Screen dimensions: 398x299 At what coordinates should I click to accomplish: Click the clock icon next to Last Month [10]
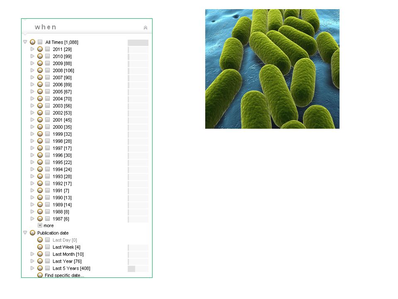tap(40, 254)
